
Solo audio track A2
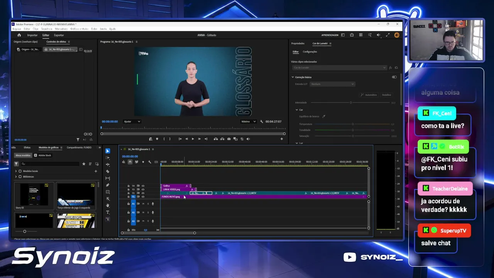(148, 212)
